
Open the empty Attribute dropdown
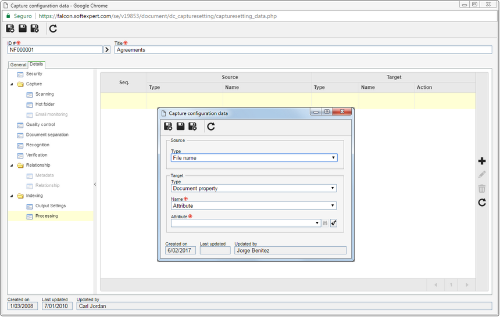246,223
